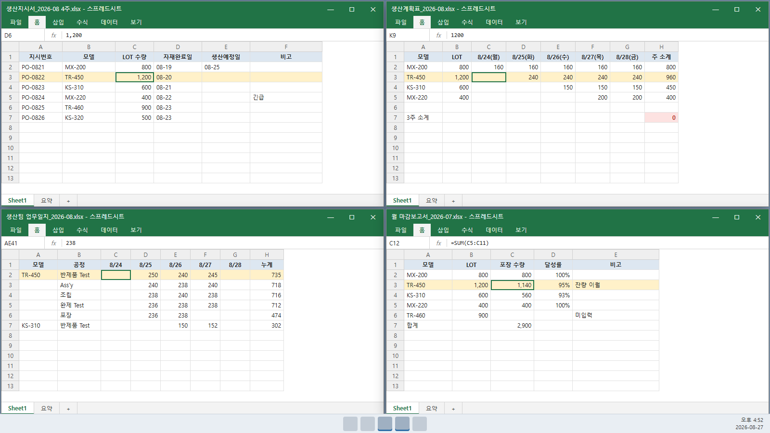Select the red-highlighted 0 cell in 생산계획표
The image size is (770, 433).
click(x=661, y=117)
